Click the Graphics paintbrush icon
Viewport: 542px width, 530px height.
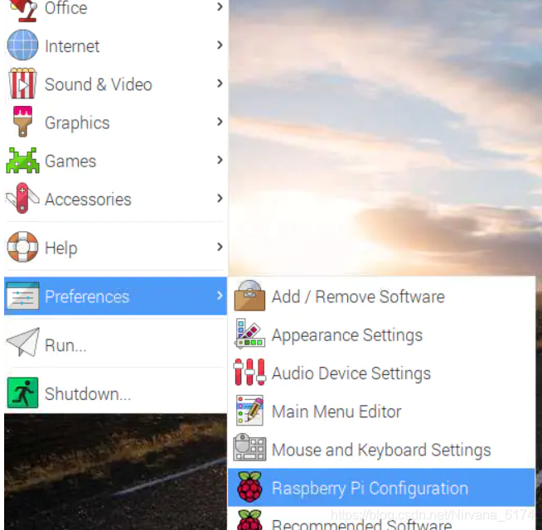23,122
